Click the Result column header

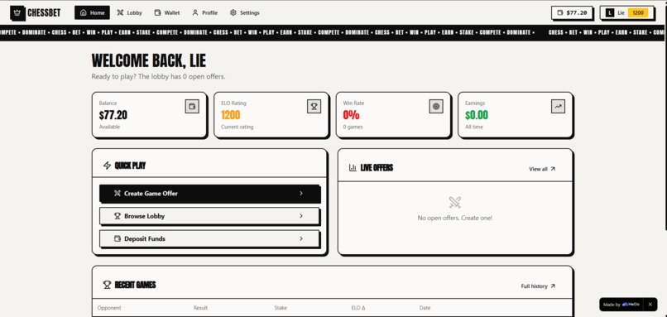[200, 308]
